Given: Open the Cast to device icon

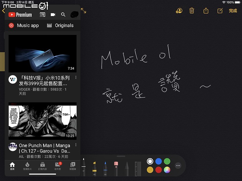Looking at the screenshot, I should click(42, 15).
